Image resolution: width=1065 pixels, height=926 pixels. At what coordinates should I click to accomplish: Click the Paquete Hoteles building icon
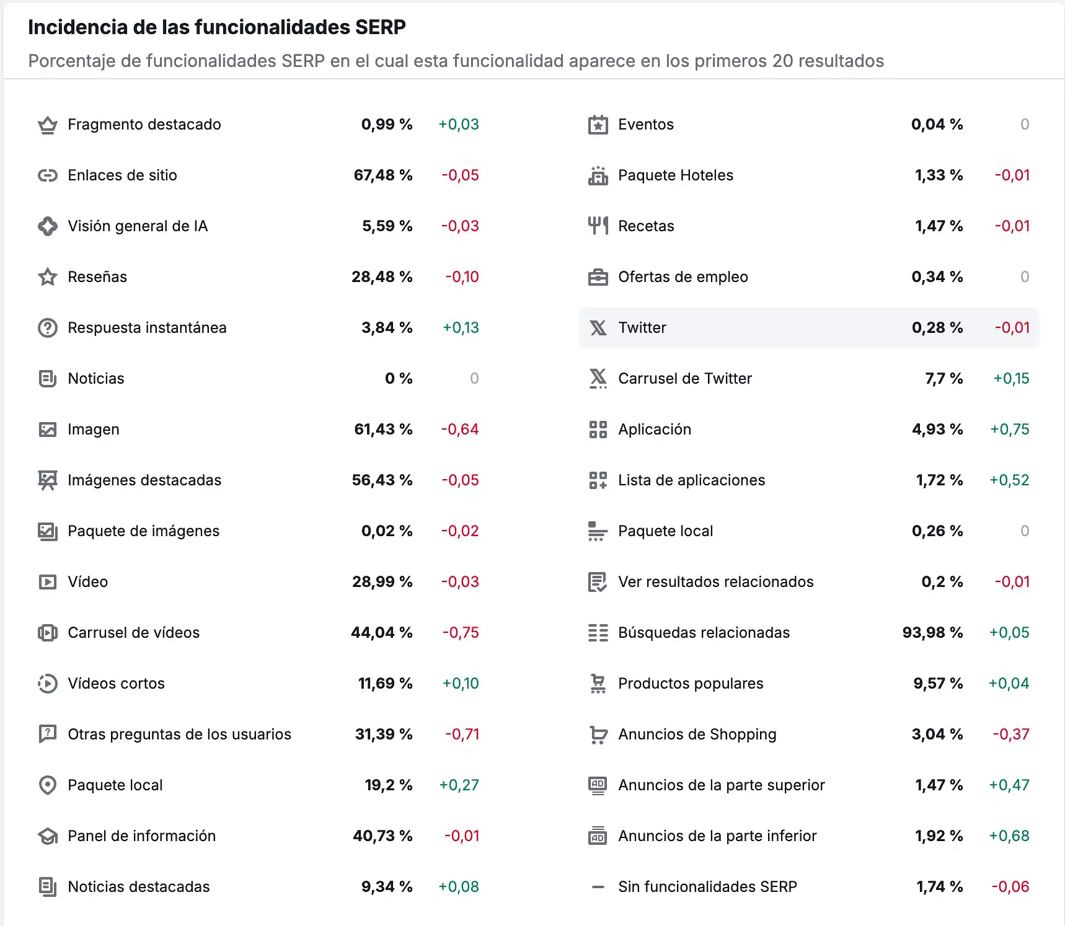(x=598, y=175)
